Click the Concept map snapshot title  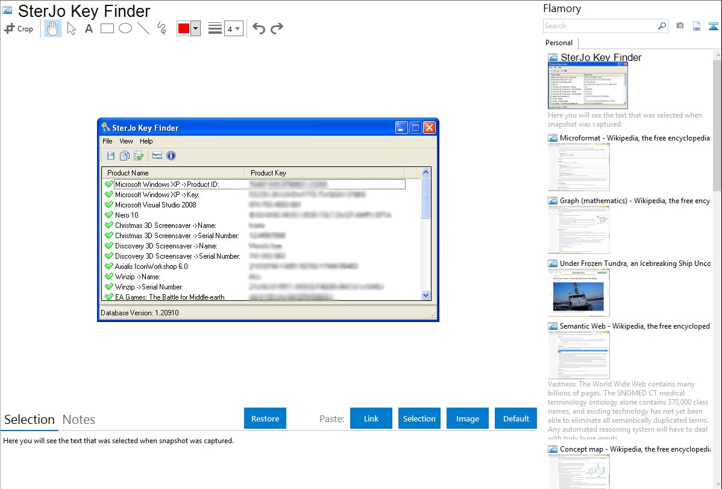tap(635, 449)
